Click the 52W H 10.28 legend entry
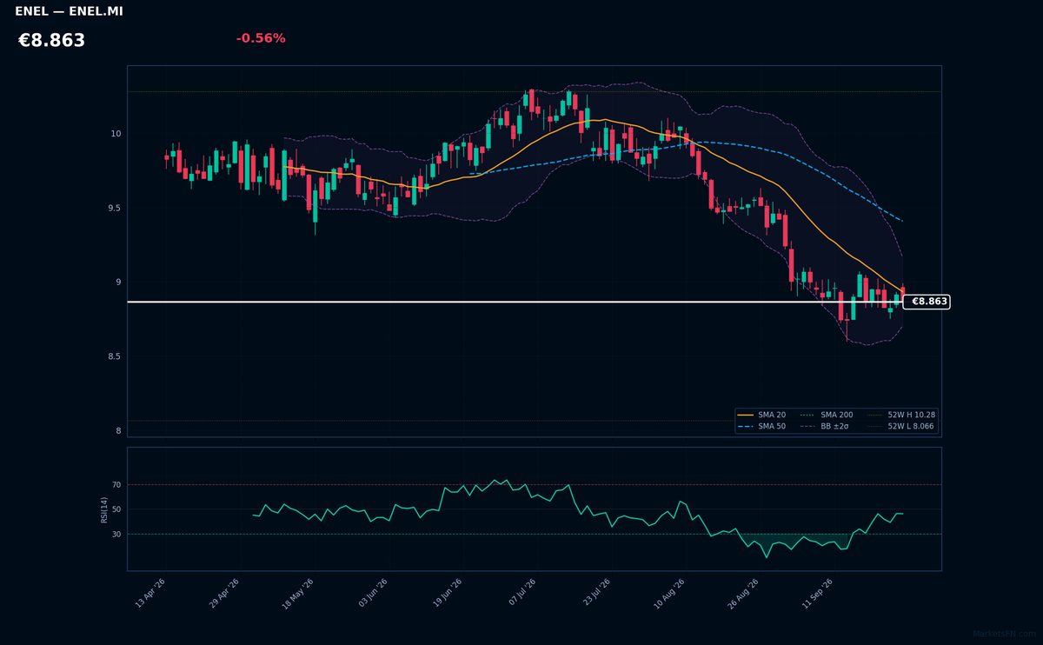The image size is (1043, 645). point(900,416)
